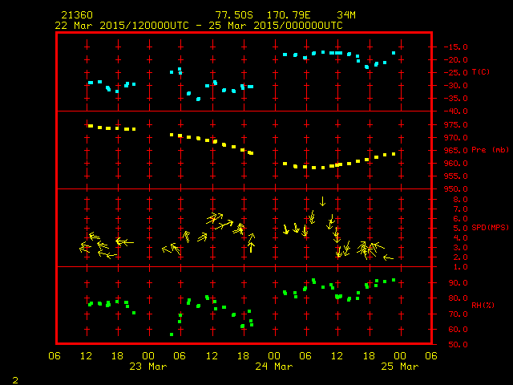Viewport: 513px width, 385px height.
Task: Click the 3.0 wind speed tick label
Action: coord(460,248)
